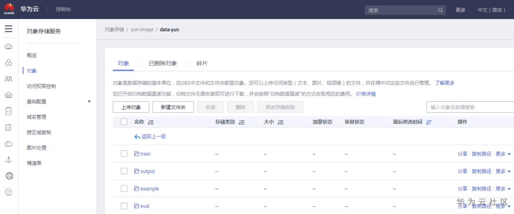Screen dimensions: 514x214
Task: Click 复制路径 for example row
Action: tap(482, 189)
